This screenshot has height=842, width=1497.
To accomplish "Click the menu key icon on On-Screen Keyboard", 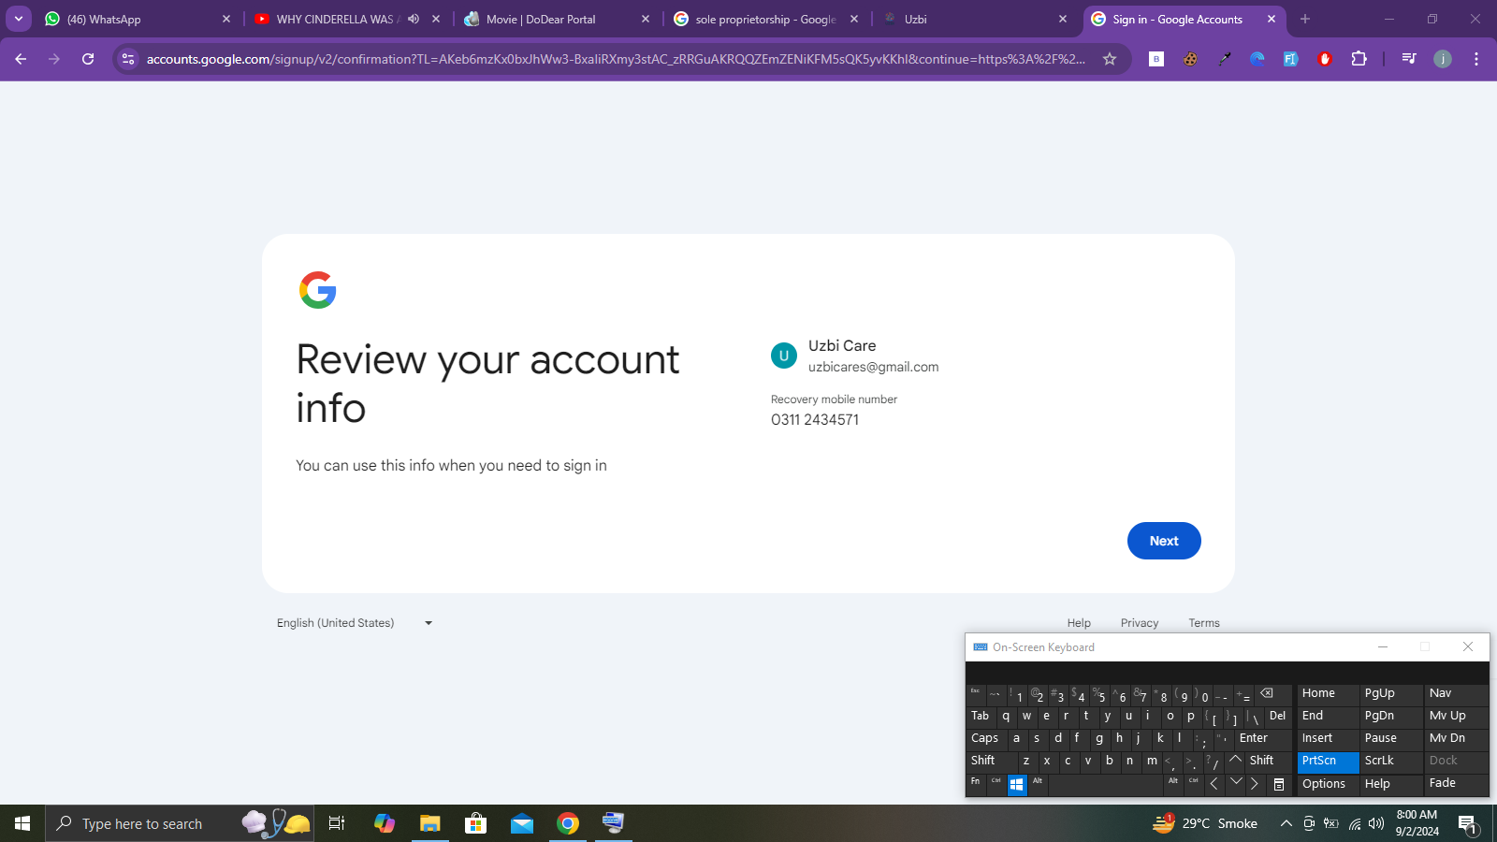I will 1279,785.
